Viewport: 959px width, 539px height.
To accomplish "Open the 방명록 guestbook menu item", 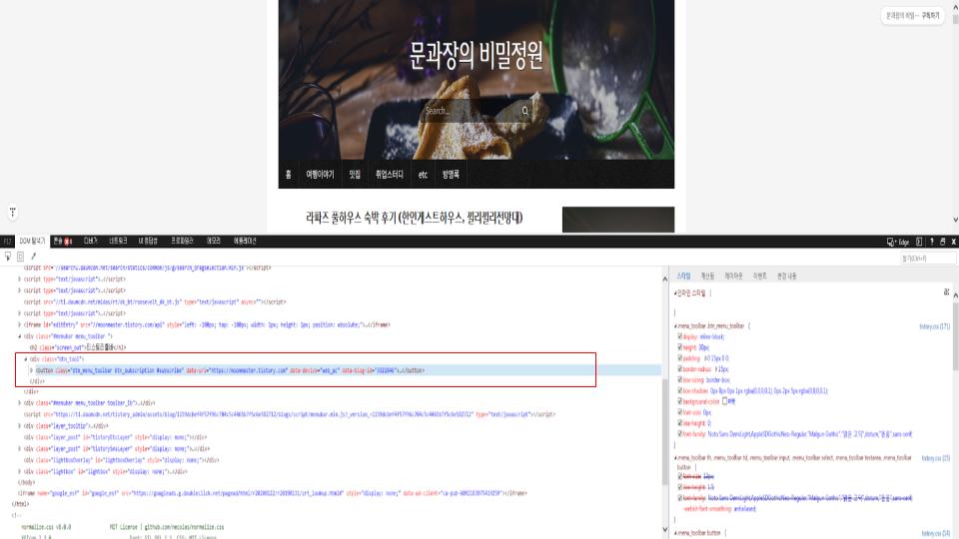I will pos(451,174).
